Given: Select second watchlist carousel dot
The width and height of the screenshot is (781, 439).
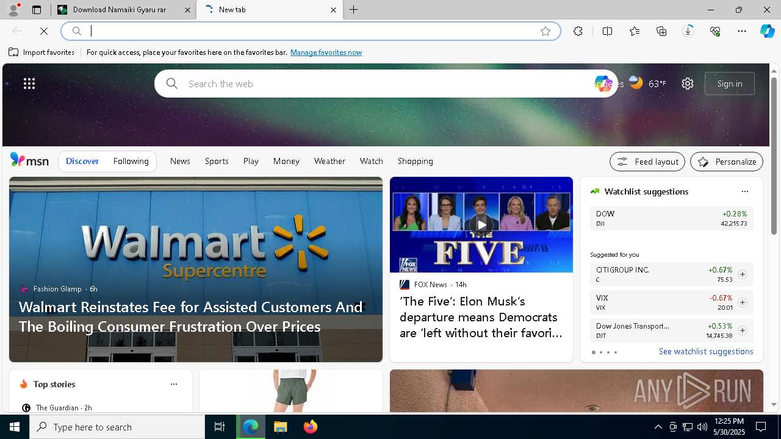Looking at the screenshot, I should (x=601, y=352).
